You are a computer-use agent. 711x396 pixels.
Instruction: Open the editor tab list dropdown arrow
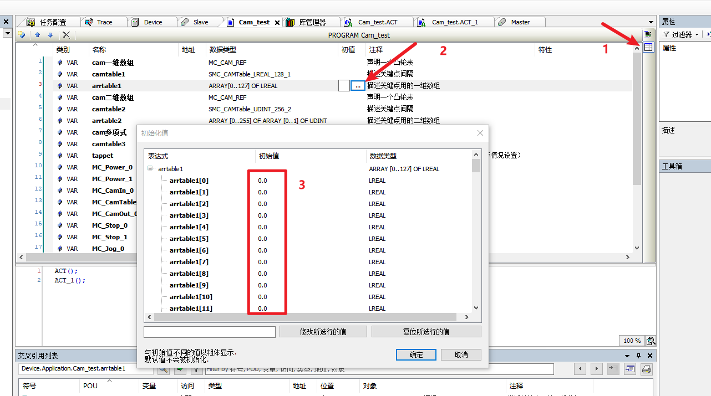651,22
